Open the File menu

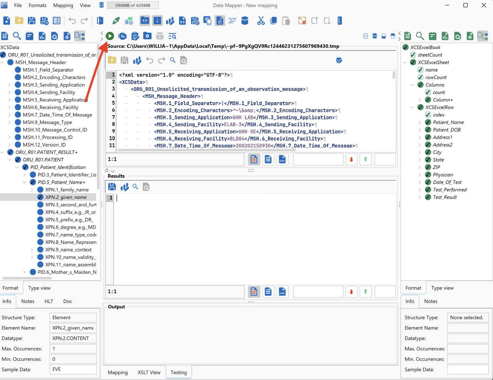tap(18, 5)
